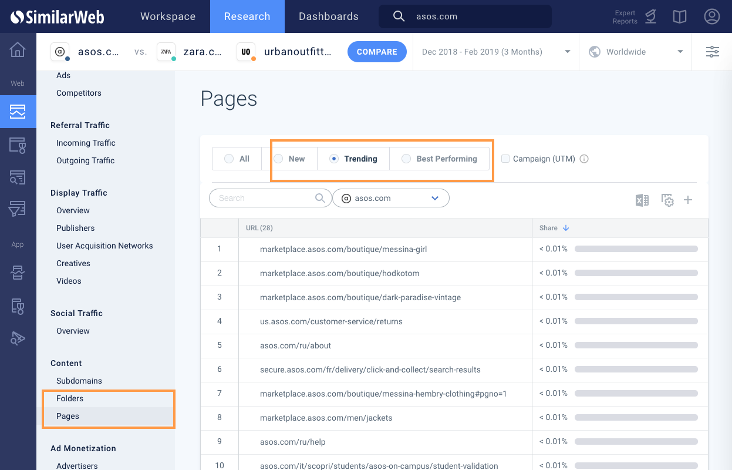Open the app analysis icon under App
Screen dimensions: 732x470
pyautogui.click(x=18, y=273)
